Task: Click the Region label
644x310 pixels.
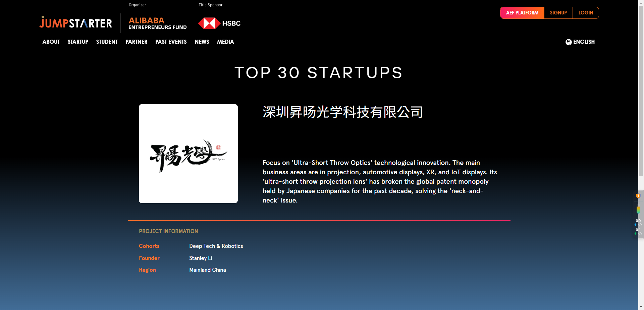Action: pos(147,270)
